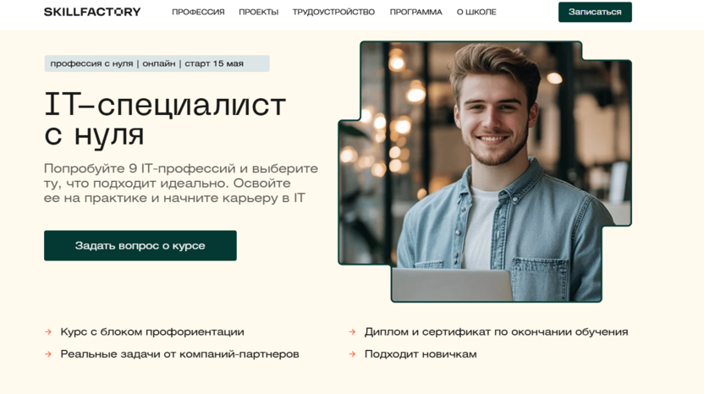Select the Подходит новичкам text
This screenshot has height=394, width=704.
coord(421,354)
